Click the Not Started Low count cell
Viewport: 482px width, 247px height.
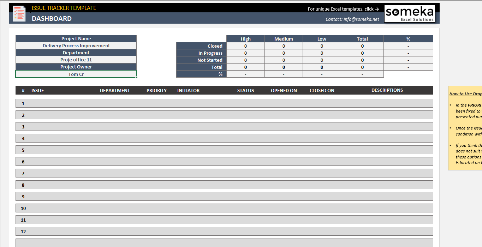coord(322,60)
